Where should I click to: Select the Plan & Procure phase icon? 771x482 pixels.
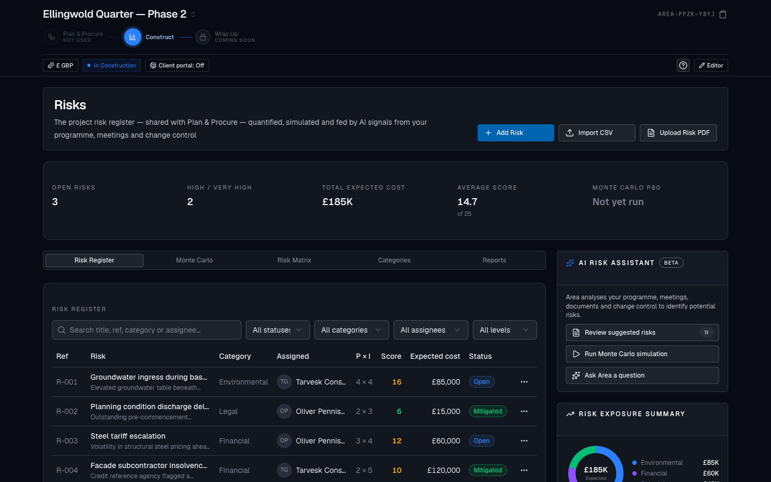pyautogui.click(x=51, y=37)
